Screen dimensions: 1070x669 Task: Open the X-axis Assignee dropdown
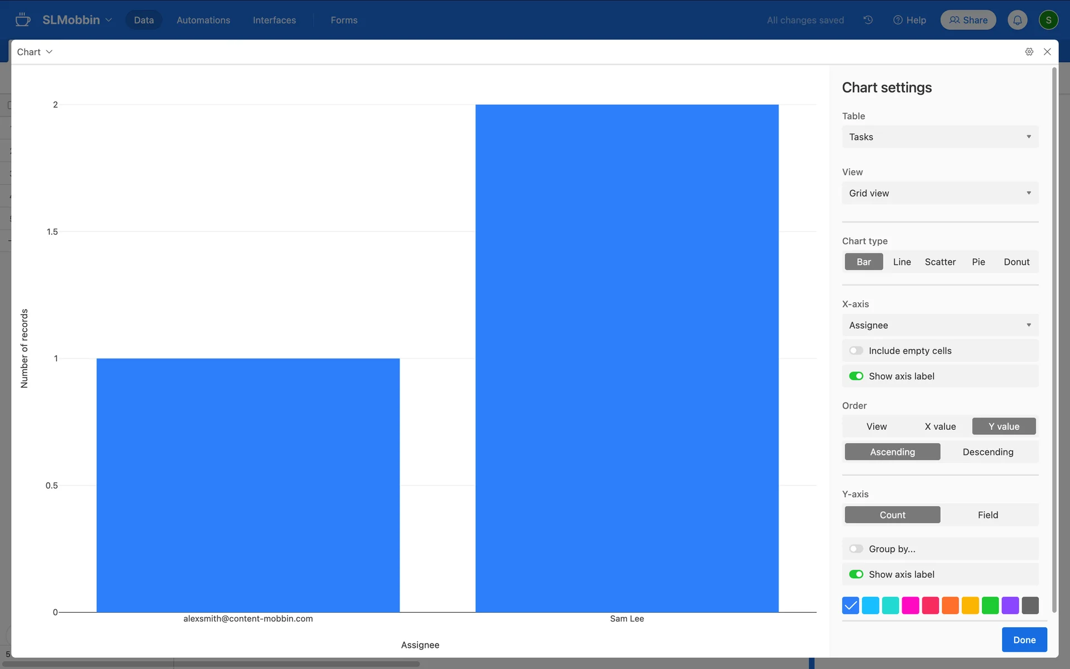click(x=940, y=326)
